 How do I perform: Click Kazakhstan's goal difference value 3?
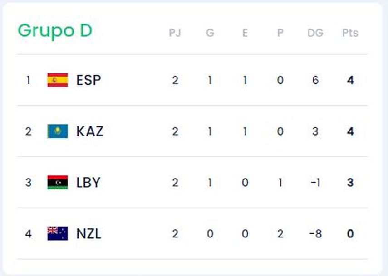click(315, 131)
